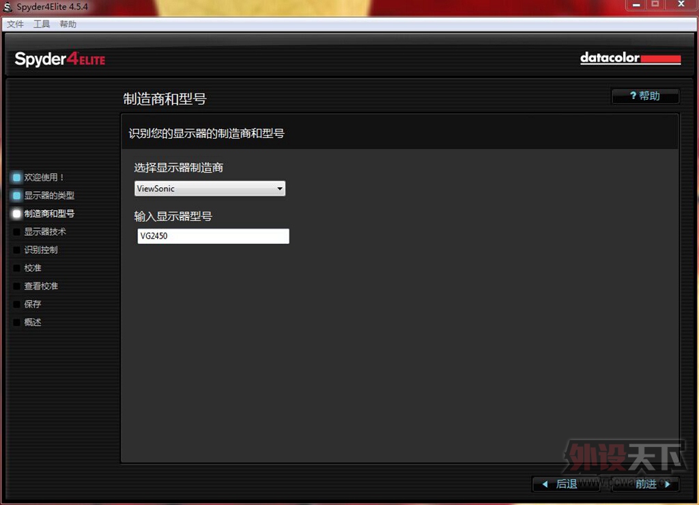Select the 校准 step
The width and height of the screenshot is (699, 505).
tap(27, 268)
